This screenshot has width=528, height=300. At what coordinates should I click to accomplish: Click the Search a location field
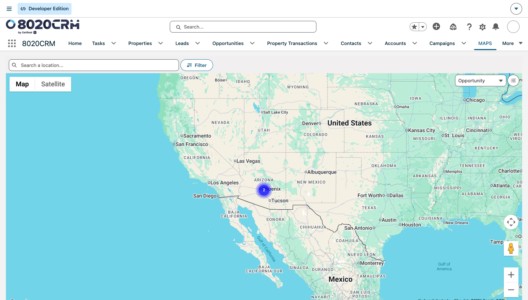(94, 65)
